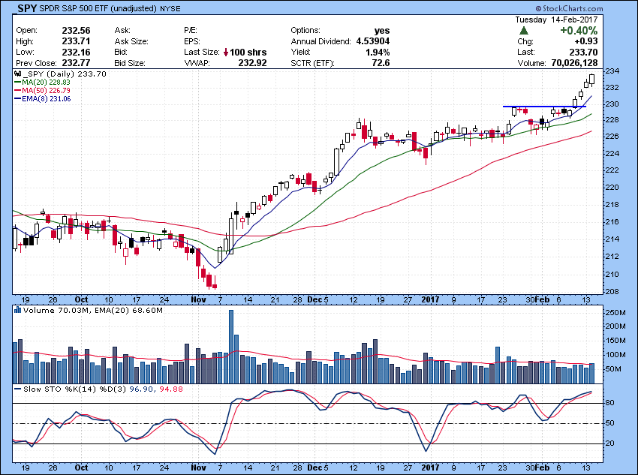The image size is (638, 475).
Task: Click the Last Size 100 shrs value
Action: point(248,53)
